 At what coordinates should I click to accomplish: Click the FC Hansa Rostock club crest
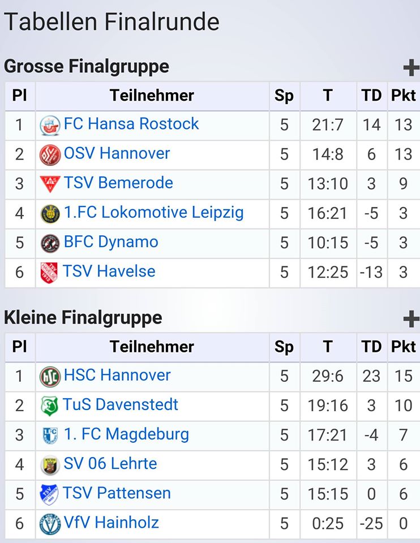[50, 126]
